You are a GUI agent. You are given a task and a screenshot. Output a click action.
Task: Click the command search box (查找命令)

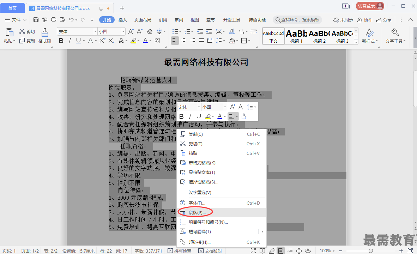click(297, 20)
